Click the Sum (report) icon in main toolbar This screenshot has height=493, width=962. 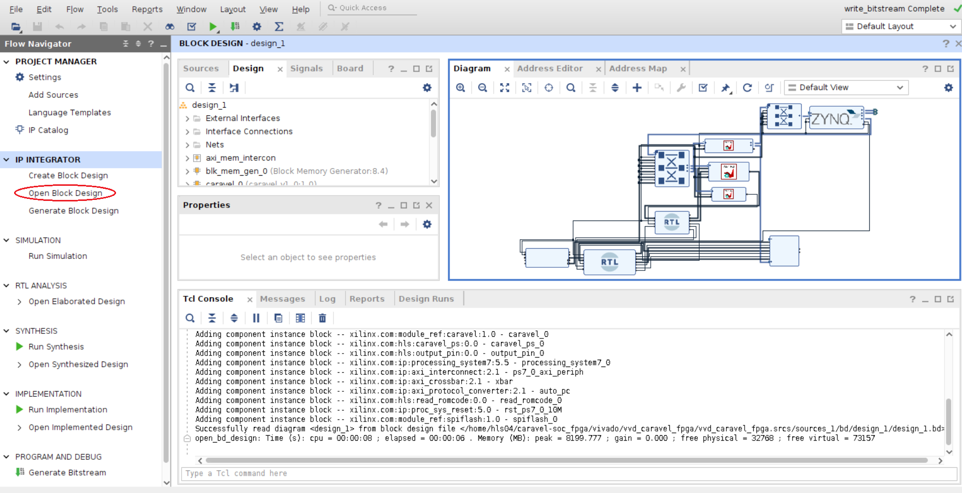click(279, 27)
